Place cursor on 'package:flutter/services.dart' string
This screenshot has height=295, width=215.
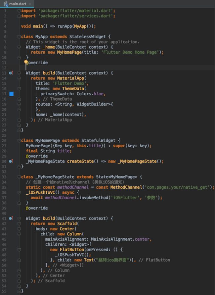[75, 16]
